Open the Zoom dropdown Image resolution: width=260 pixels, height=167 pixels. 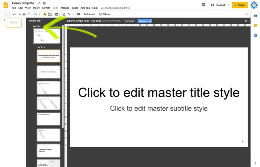pos(39,14)
